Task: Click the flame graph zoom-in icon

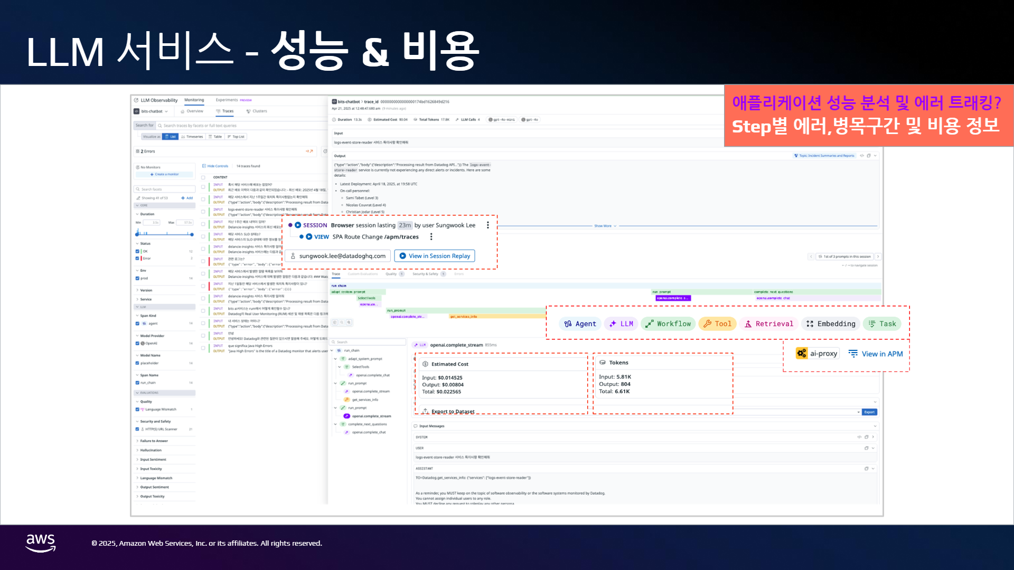Action: 349,322
